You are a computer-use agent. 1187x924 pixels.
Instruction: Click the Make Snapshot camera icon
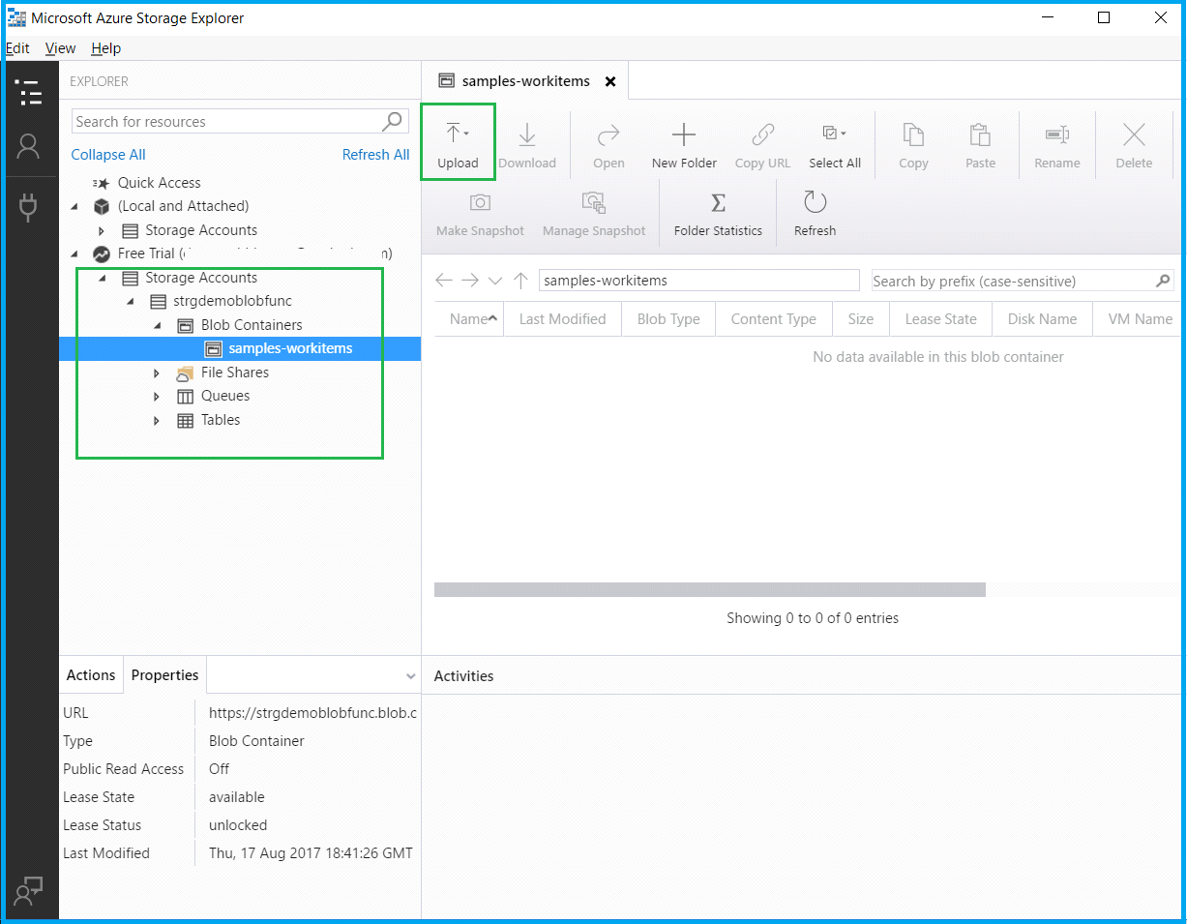480,202
